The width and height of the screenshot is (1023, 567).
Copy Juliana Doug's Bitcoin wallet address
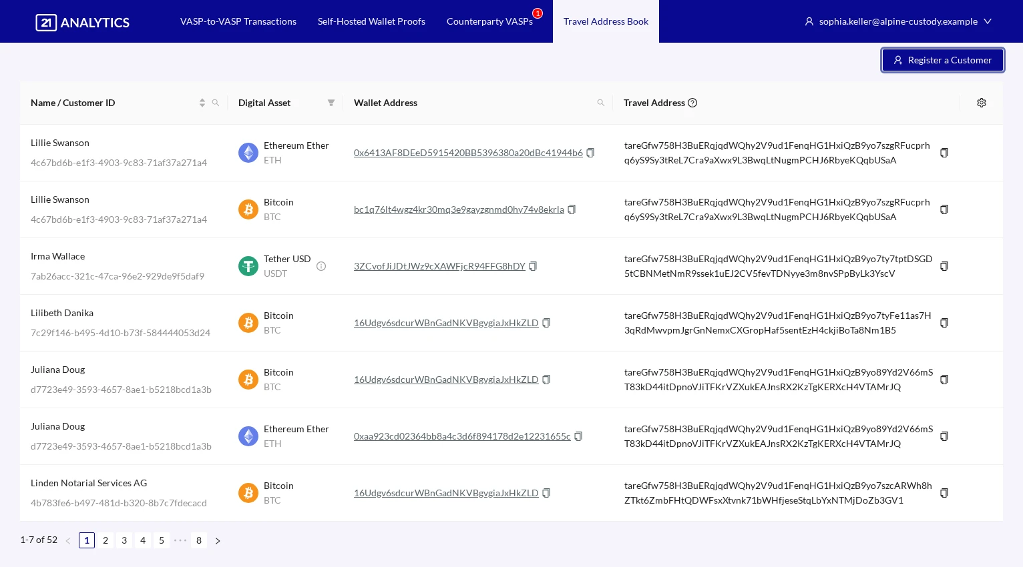546,380
